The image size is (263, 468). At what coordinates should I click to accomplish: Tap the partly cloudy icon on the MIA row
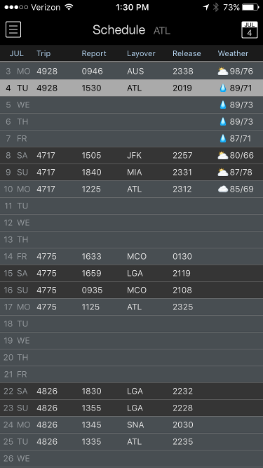pyautogui.click(x=223, y=172)
